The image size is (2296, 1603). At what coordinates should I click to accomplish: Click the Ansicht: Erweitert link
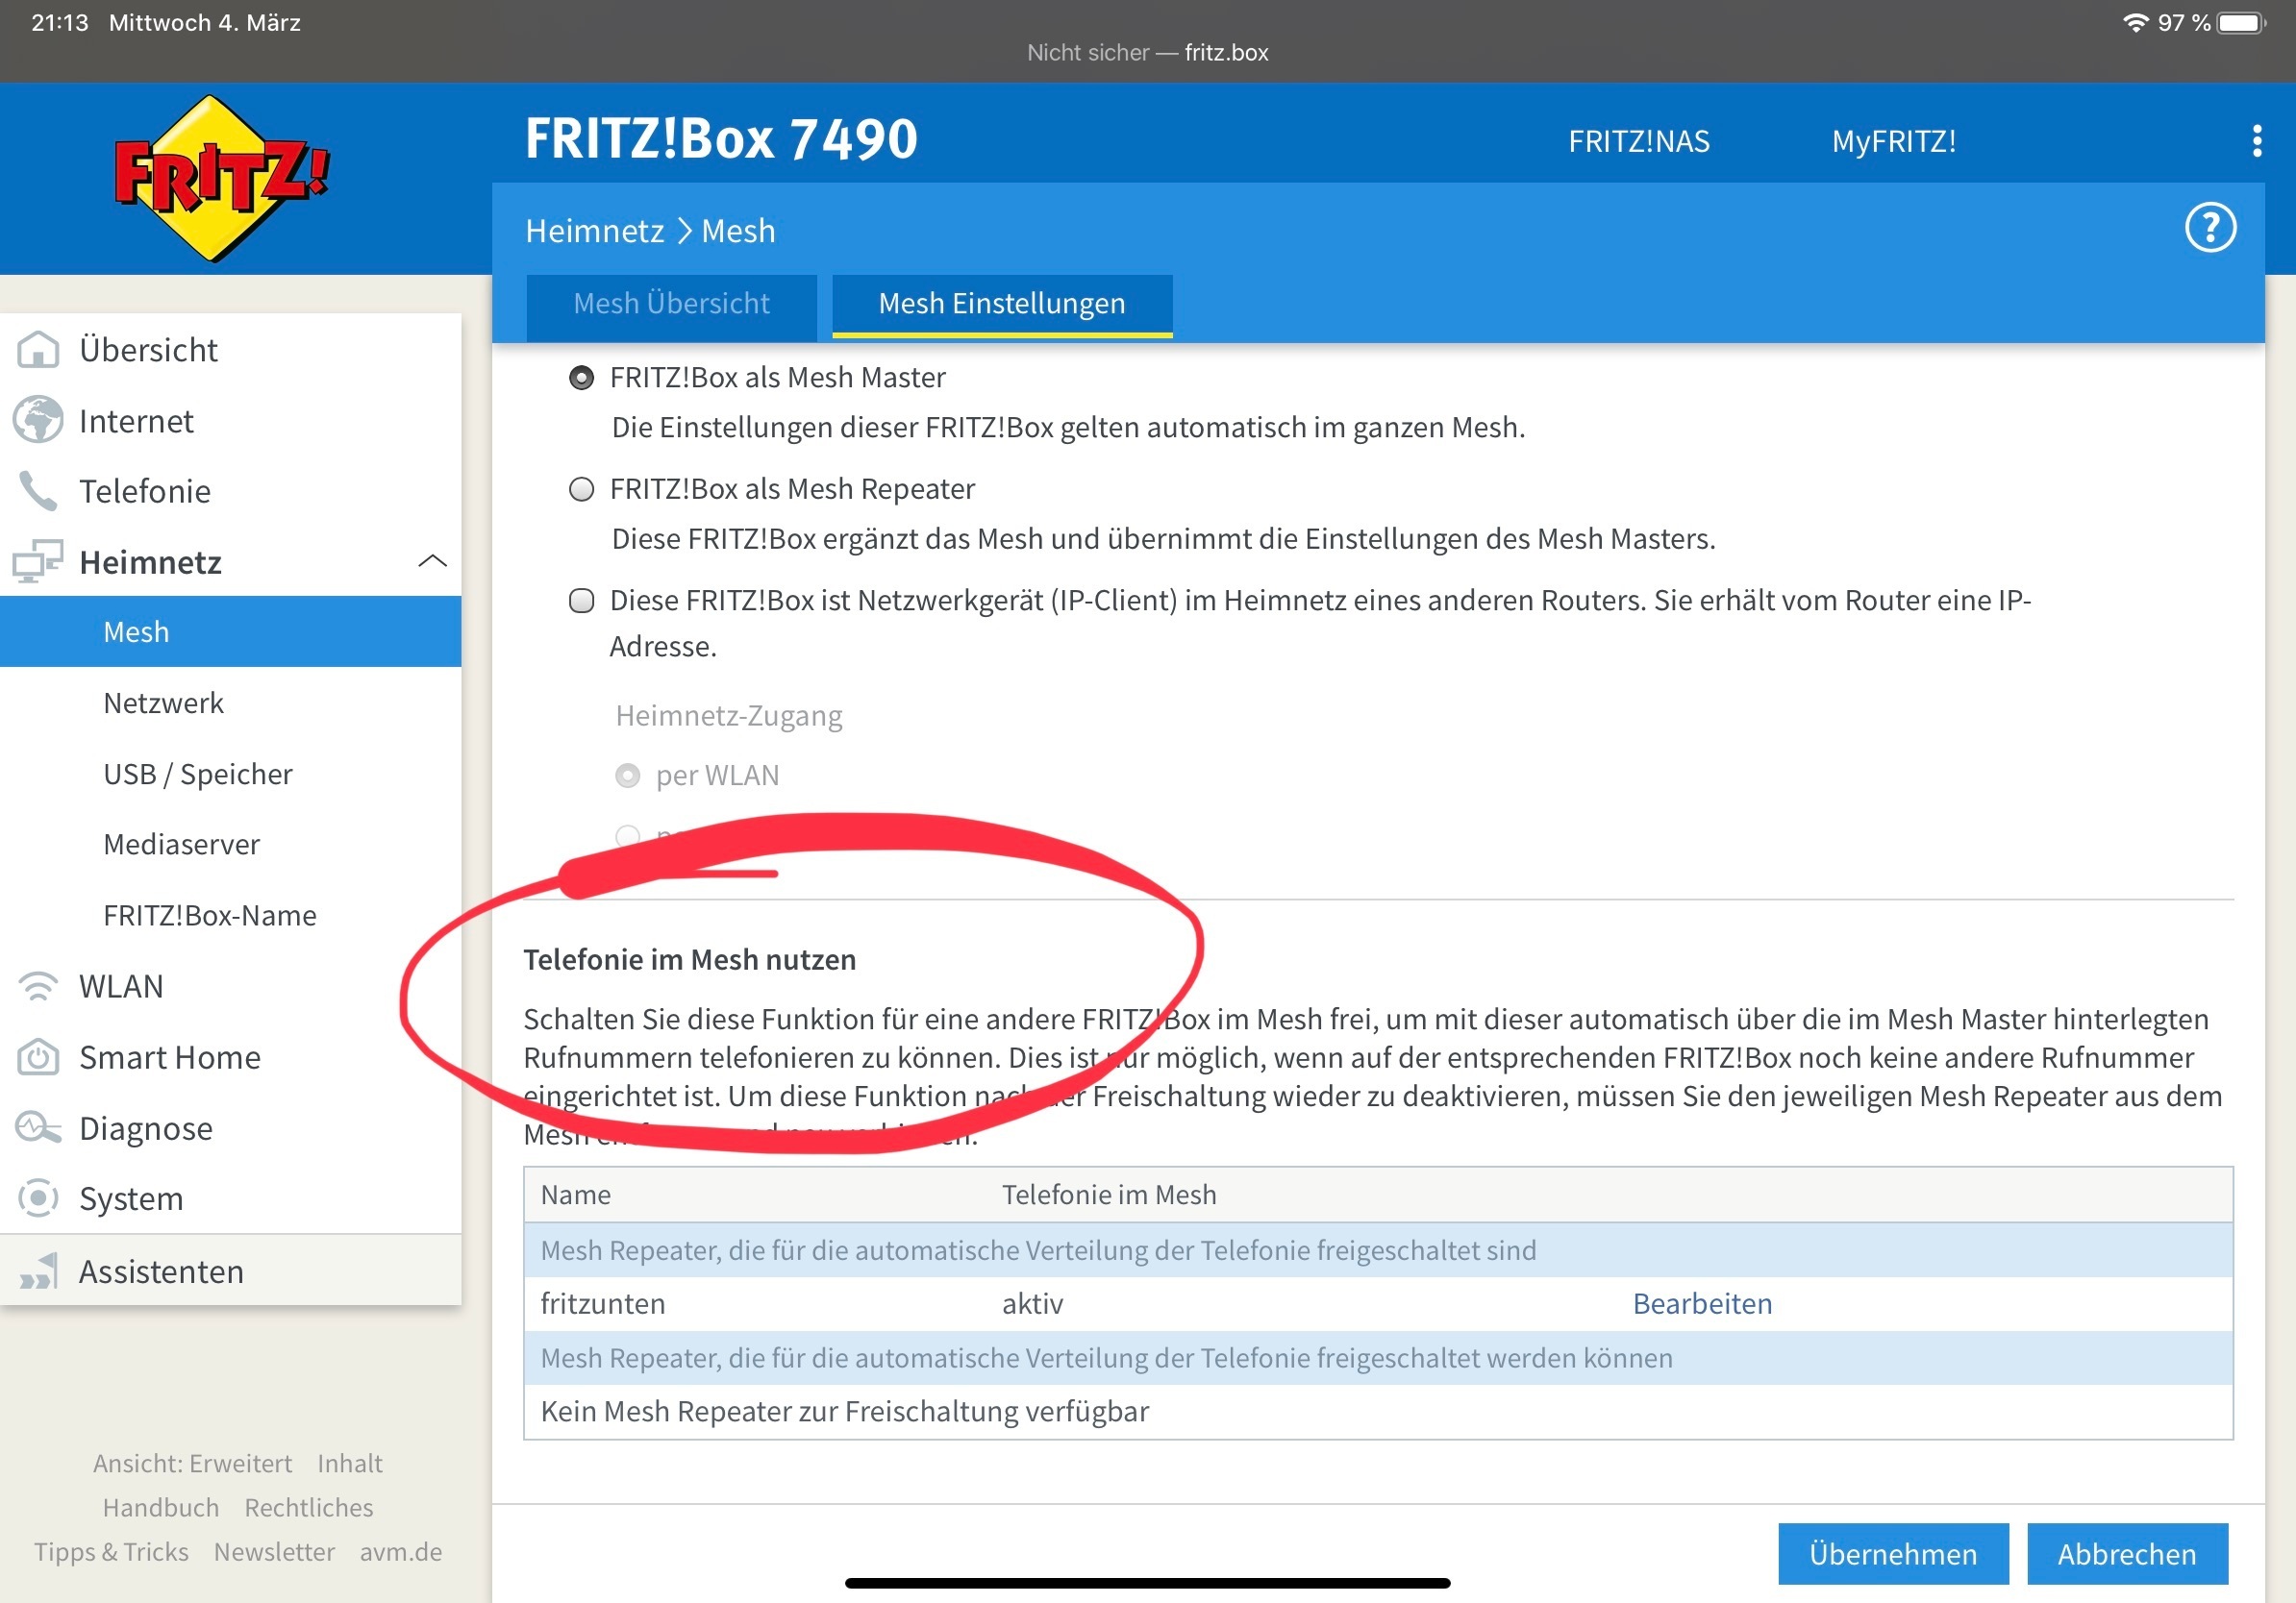192,1463
